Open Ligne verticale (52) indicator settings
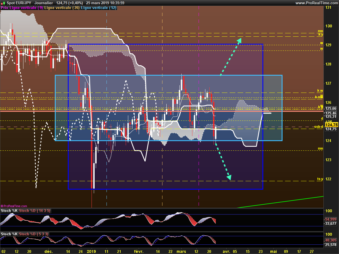The height and width of the screenshot is (254, 339). [98, 8]
